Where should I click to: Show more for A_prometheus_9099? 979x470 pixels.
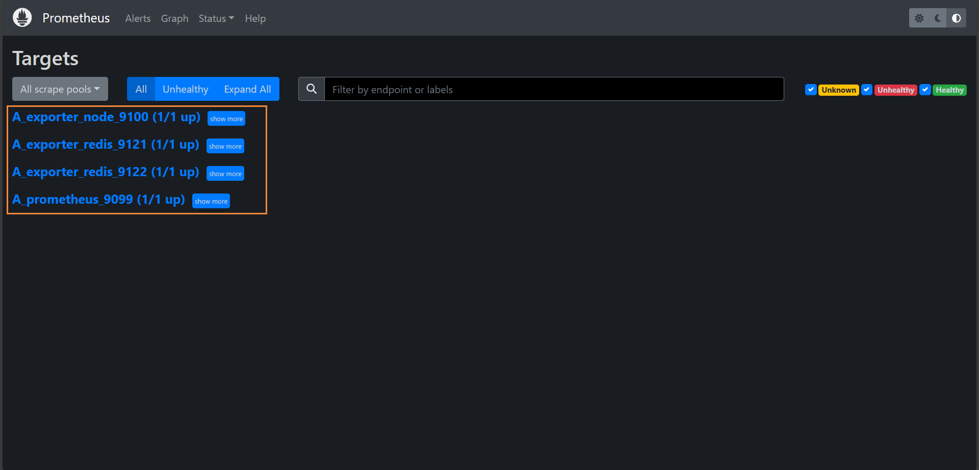211,201
